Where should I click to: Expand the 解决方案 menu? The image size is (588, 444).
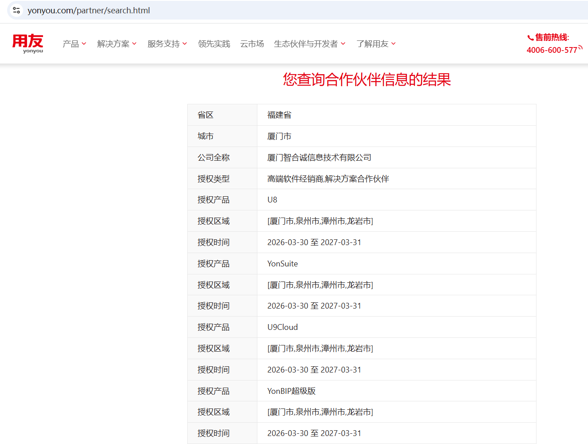(117, 44)
